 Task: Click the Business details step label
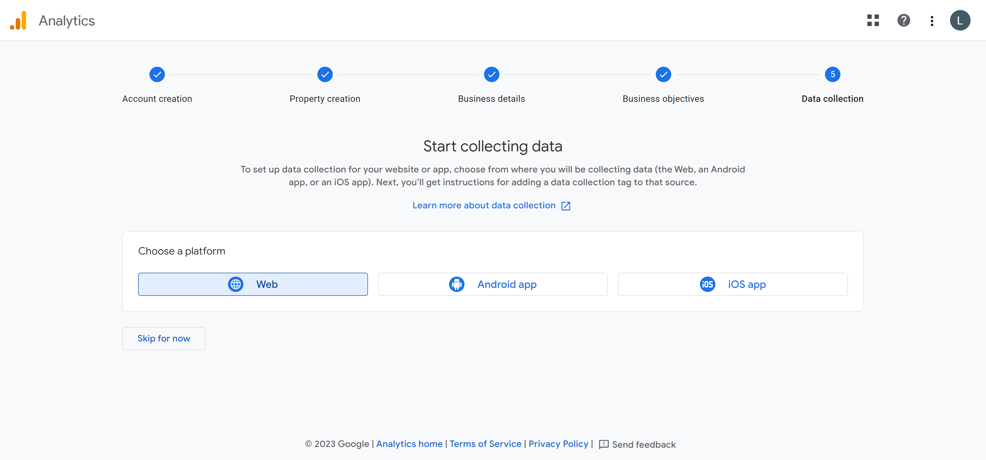491,99
